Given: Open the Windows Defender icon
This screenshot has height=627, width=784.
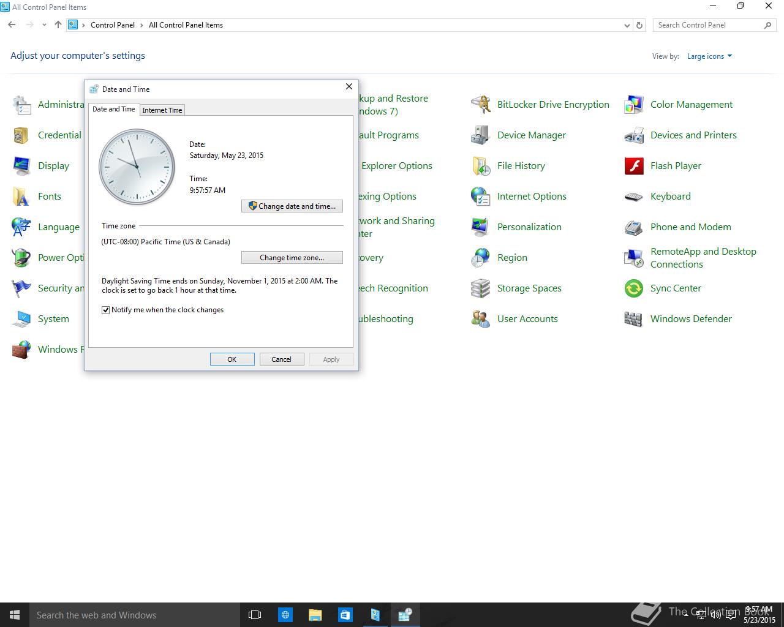Looking at the screenshot, I should pos(633,319).
